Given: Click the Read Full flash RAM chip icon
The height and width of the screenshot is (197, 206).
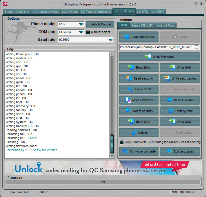Looking at the screenshot, I should click(170, 100).
